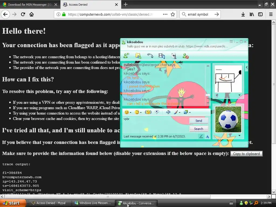276x207 pixels.
Task: Open the browser library icon
Action: pyautogui.click(x=252, y=15)
